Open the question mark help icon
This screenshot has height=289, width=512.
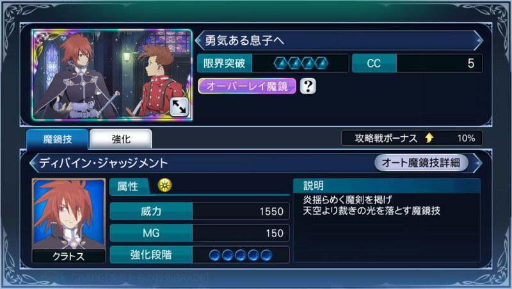click(308, 86)
